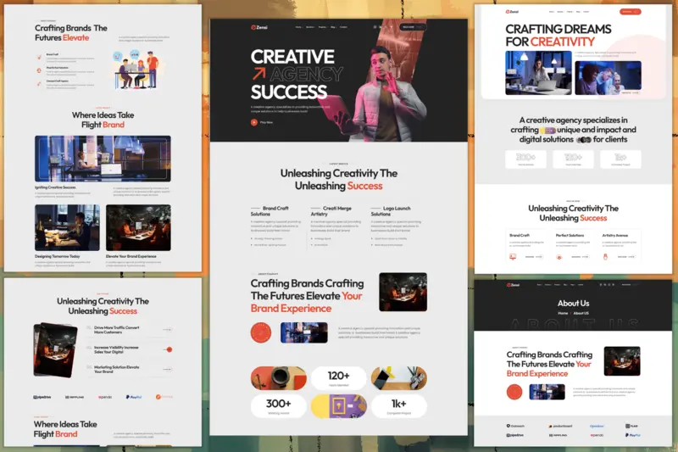Click the team illustration beside the Brand Craft list
The image size is (678, 452).
tap(136, 70)
